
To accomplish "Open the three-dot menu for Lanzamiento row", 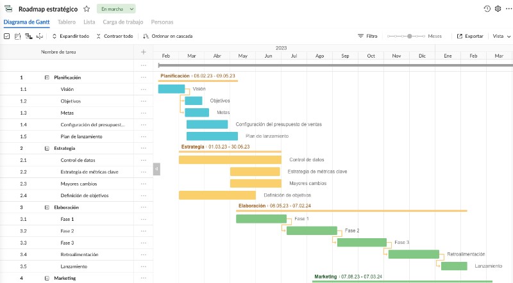I will (x=143, y=266).
